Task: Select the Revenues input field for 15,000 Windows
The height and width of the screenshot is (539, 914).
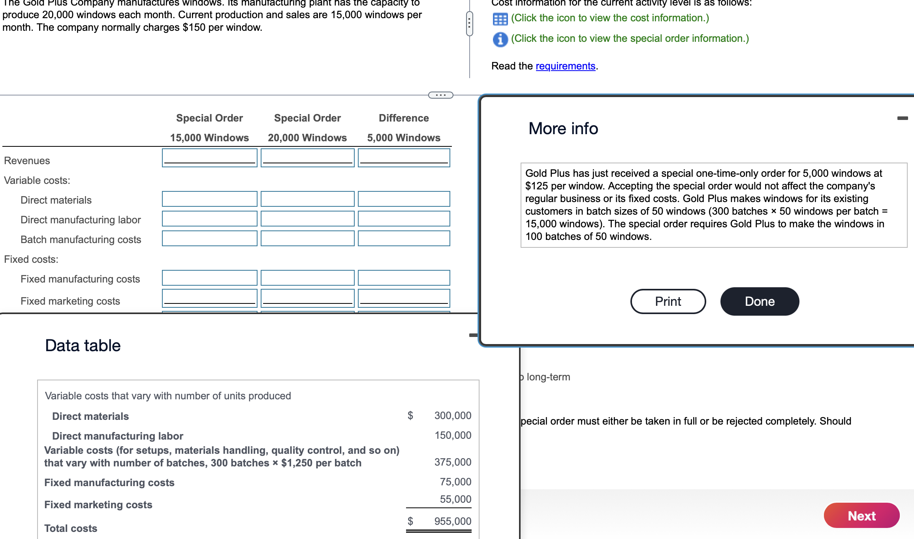Action: [209, 159]
